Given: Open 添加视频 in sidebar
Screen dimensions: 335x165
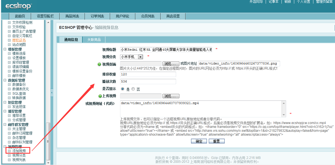Looking at the screenshot, I should 19,151.
